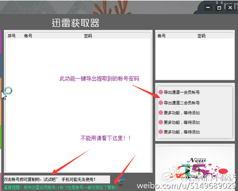Click the green 温馨提醒 status message
The width and height of the screenshot is (238, 191).
[61, 187]
